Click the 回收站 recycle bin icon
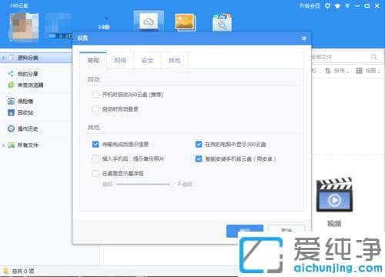The height and width of the screenshot is (277, 385). coord(11,112)
